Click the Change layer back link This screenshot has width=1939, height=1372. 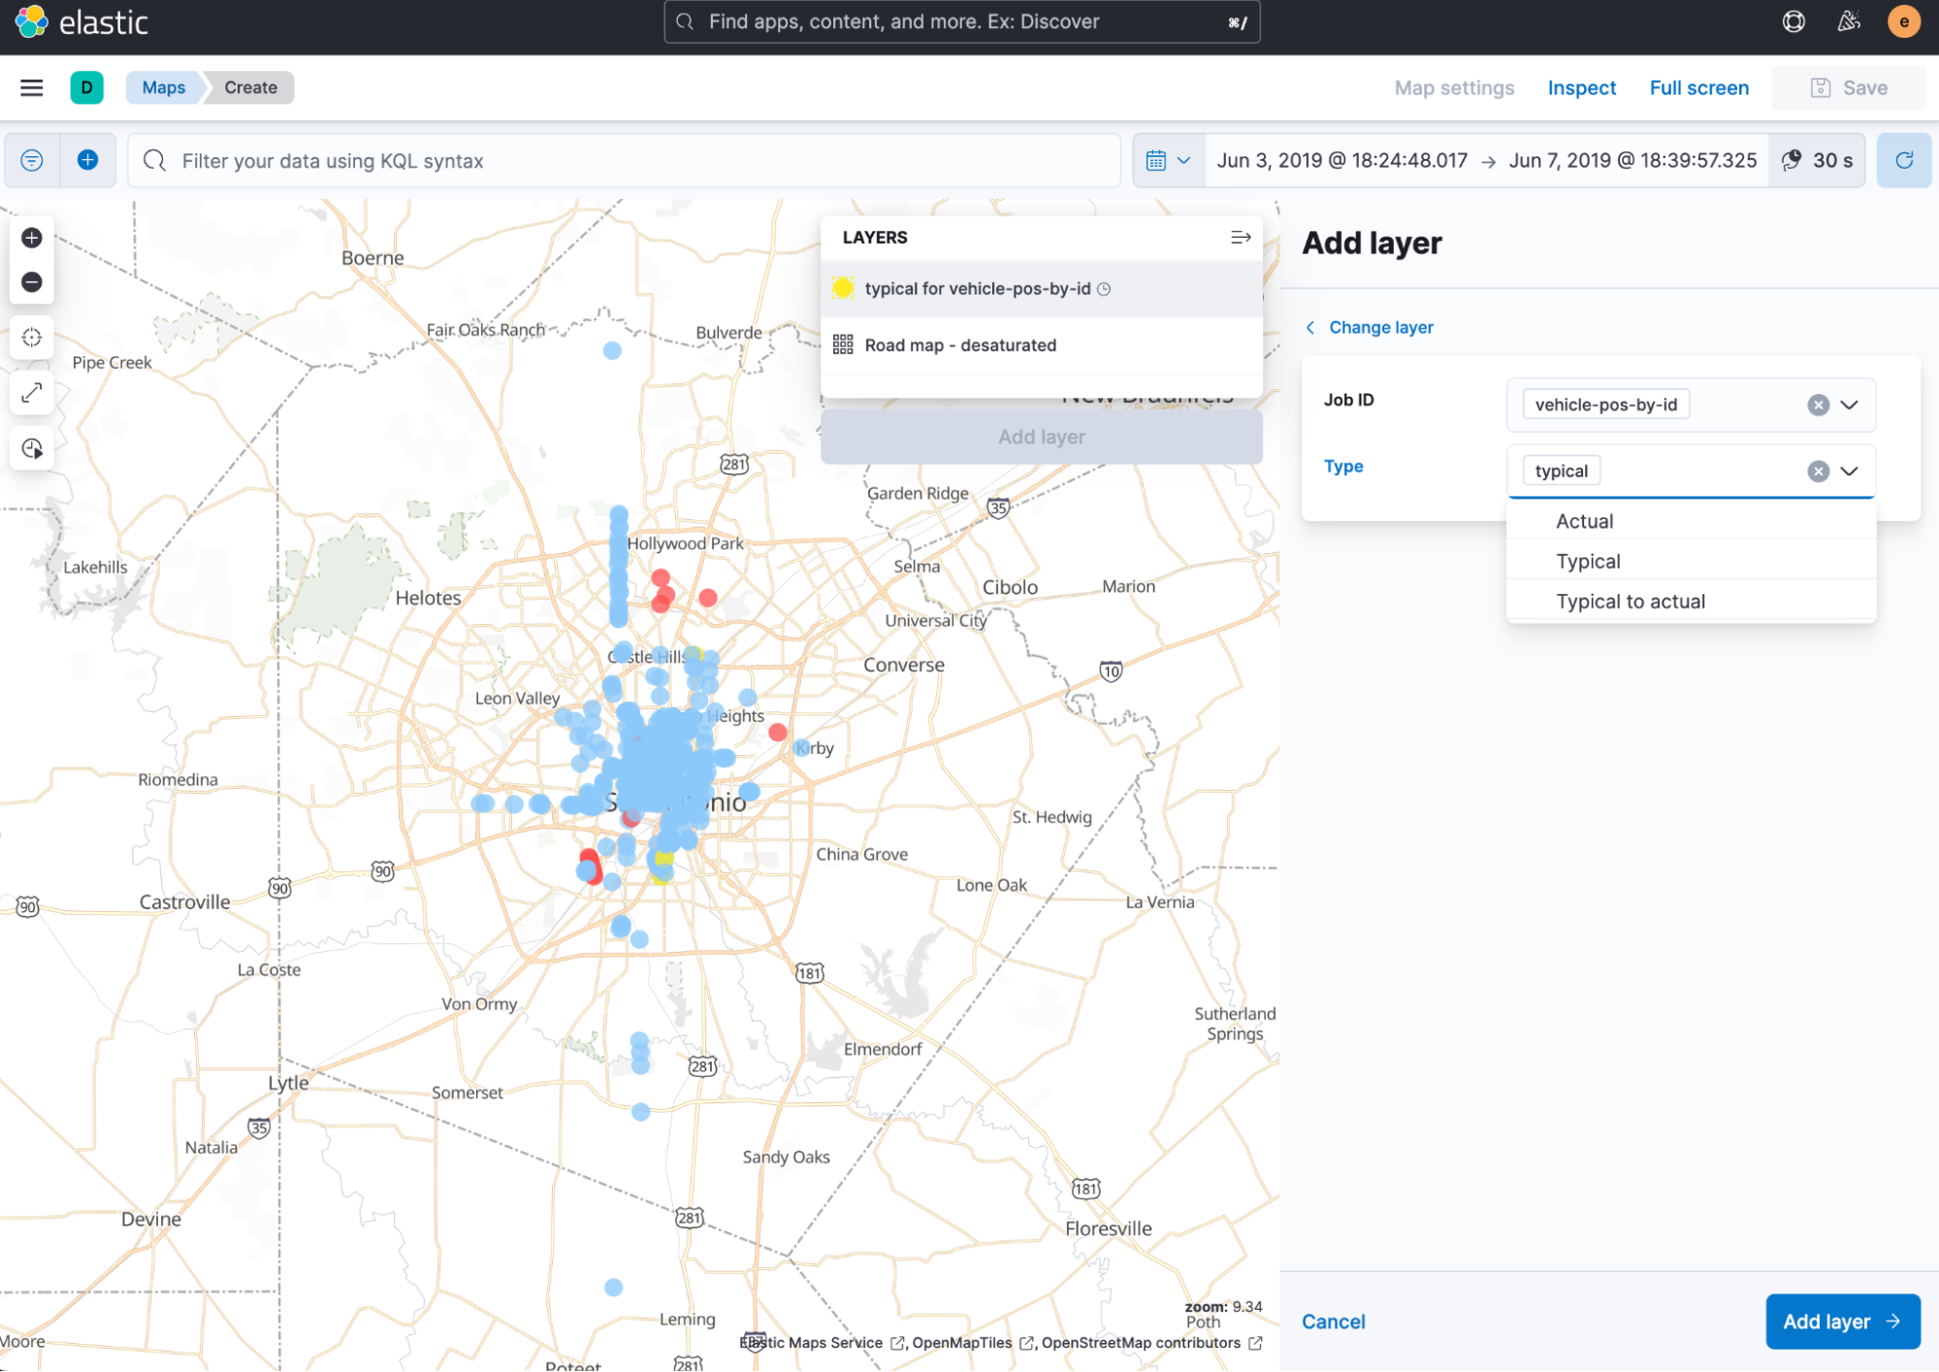click(1368, 327)
